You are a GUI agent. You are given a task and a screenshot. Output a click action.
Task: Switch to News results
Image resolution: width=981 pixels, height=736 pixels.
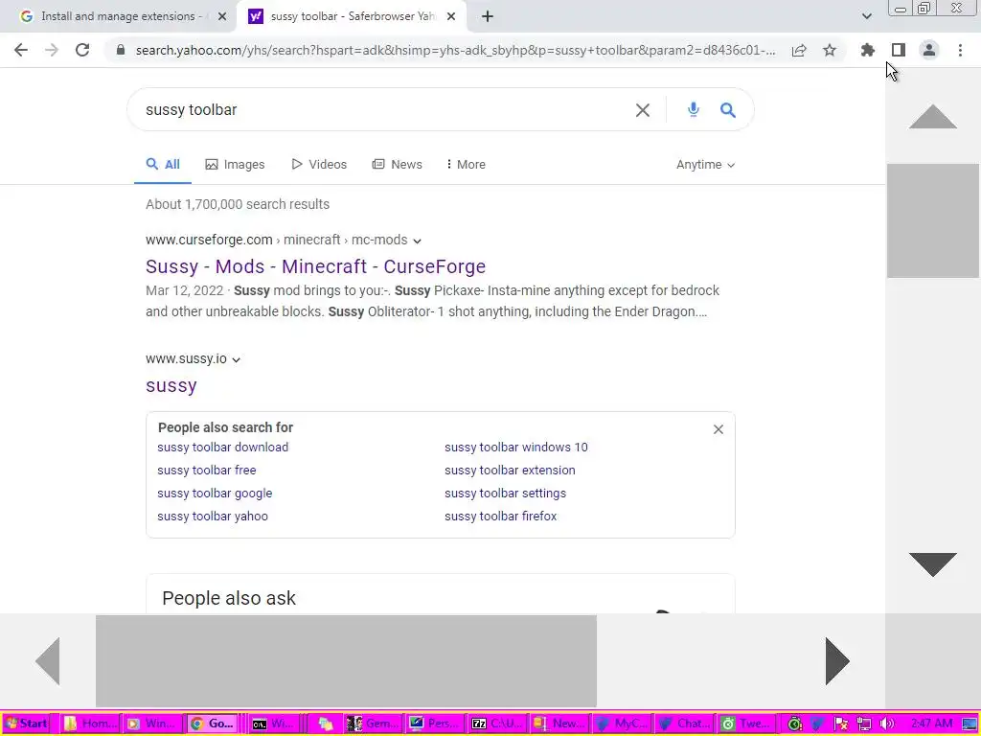[398, 165]
